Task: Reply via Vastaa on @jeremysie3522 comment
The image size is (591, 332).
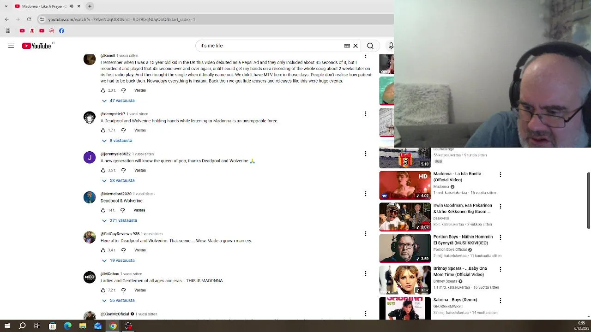Action: point(140,170)
